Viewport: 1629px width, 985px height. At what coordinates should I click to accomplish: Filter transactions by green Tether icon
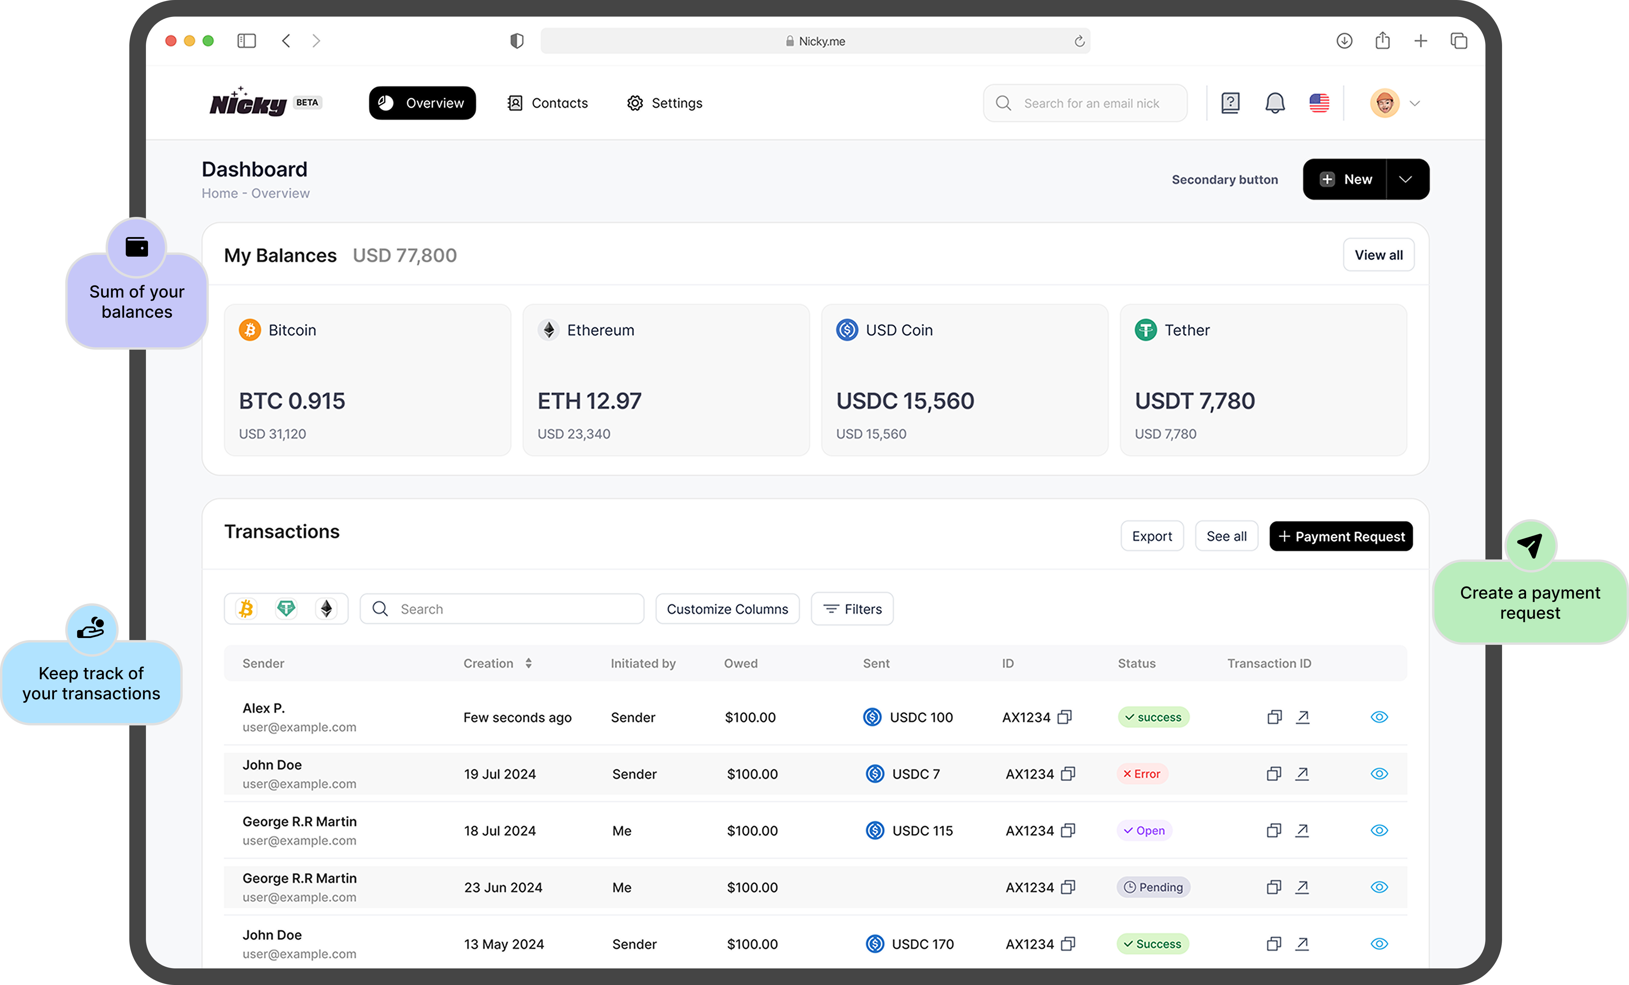tap(286, 608)
